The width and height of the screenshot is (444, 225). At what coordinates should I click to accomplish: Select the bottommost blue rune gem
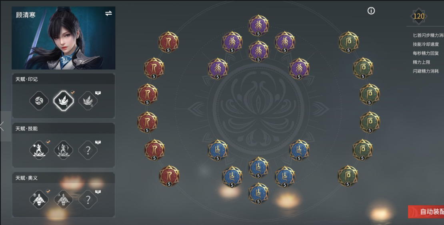click(258, 193)
